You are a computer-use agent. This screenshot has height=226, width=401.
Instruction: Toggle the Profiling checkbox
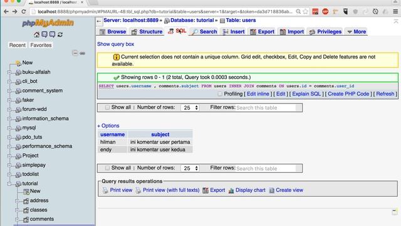tap(220, 94)
